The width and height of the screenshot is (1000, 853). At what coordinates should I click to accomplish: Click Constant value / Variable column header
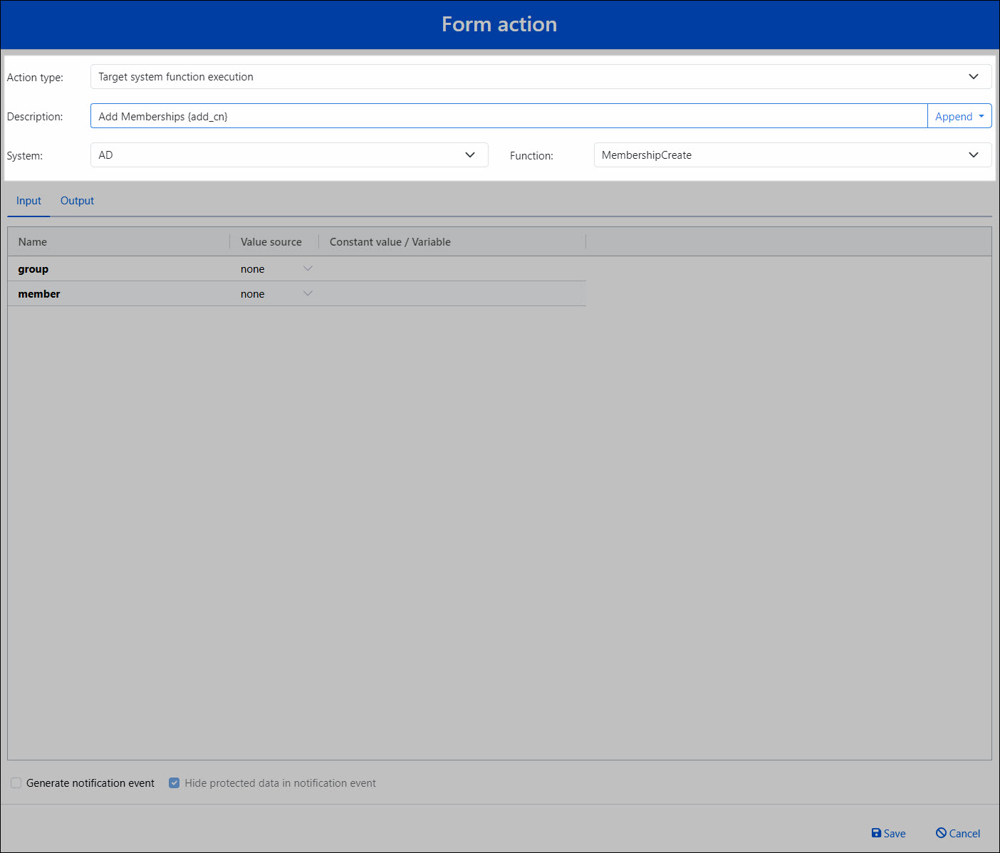(x=390, y=242)
